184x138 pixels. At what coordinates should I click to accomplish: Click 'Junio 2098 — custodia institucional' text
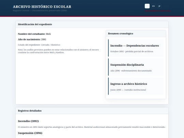(128, 90)
